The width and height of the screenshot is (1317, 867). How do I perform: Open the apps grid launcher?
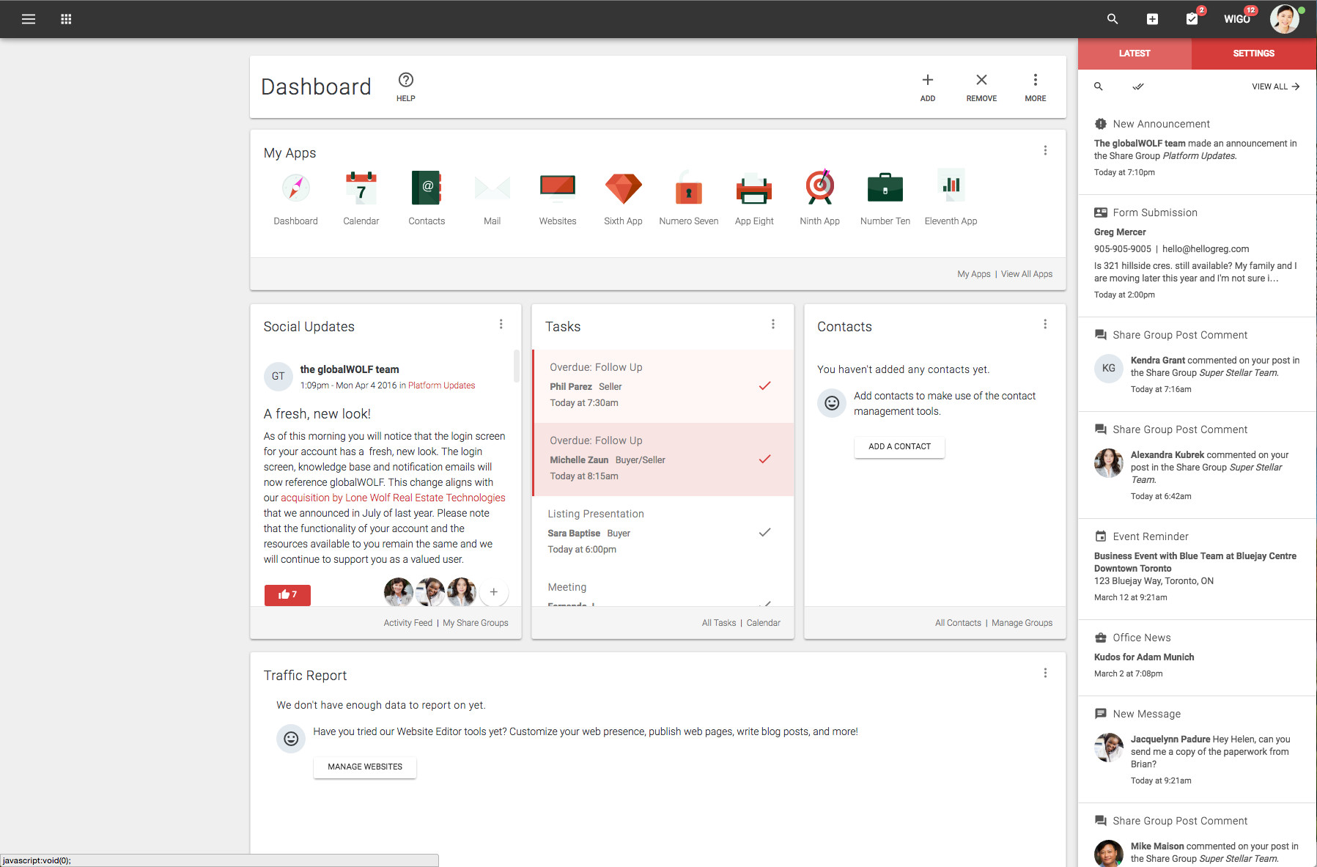pos(66,19)
